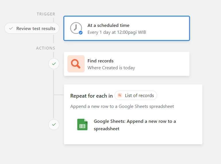Image resolution: width=221 pixels, height=164 pixels.
Task: Click small search icon in List of records chip
Action: [120, 95]
